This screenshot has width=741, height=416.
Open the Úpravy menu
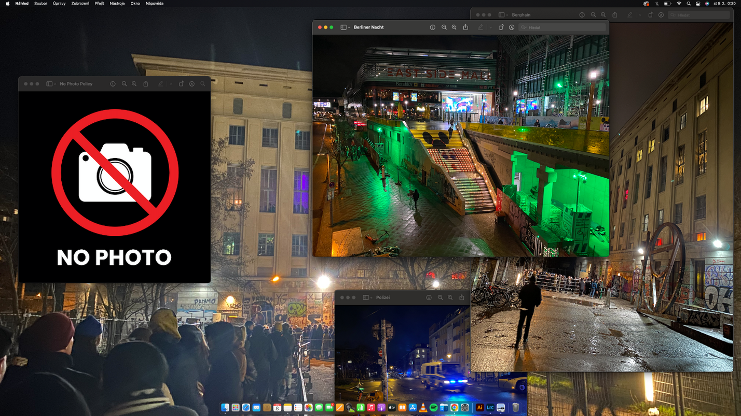[59, 4]
